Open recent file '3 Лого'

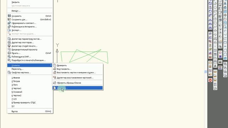(30, 85)
